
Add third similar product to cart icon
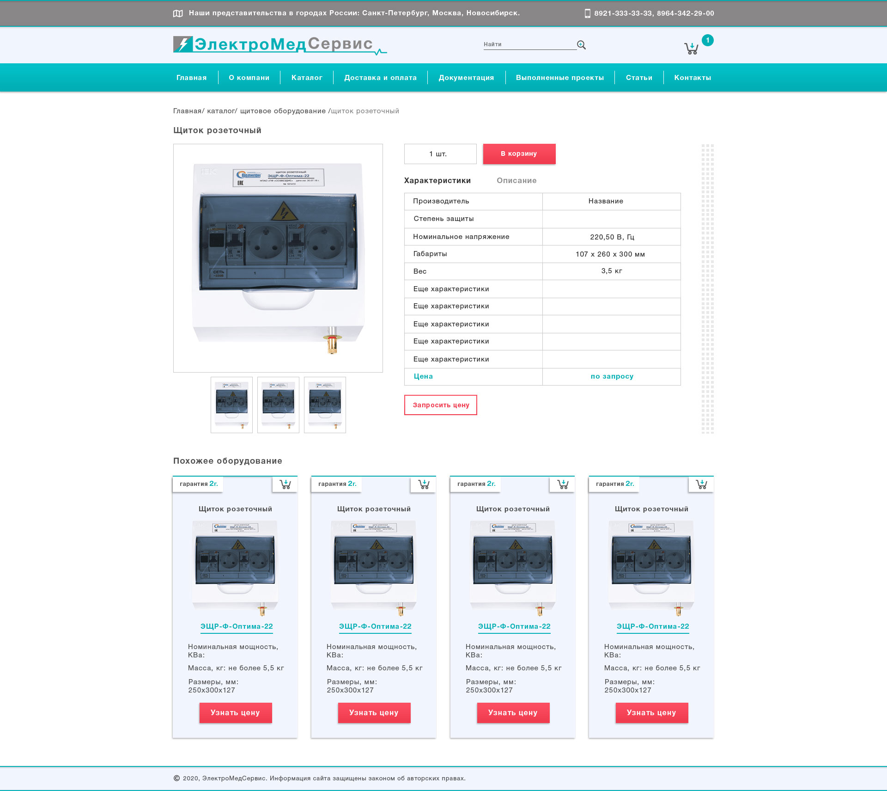point(563,484)
